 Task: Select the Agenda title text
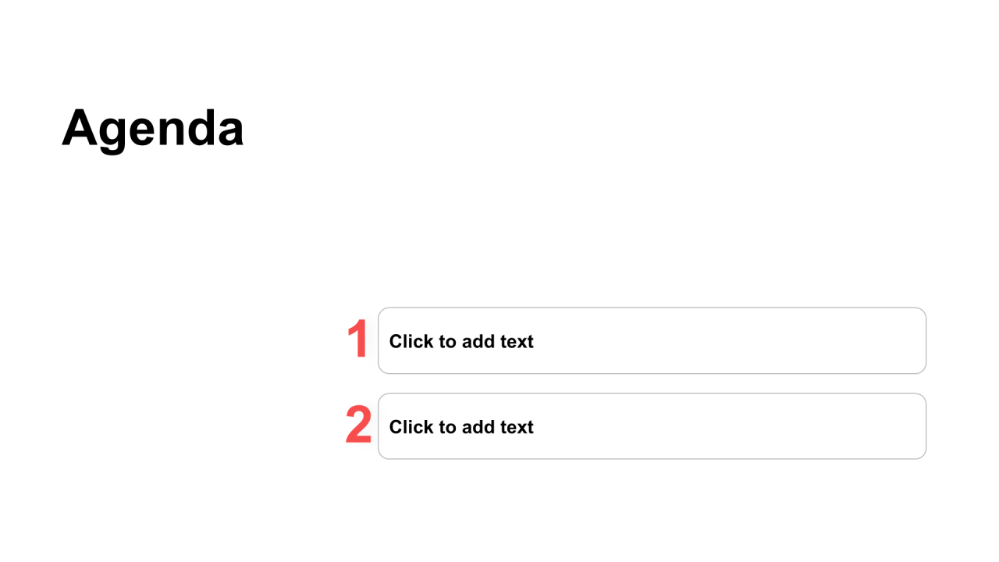pos(153,127)
